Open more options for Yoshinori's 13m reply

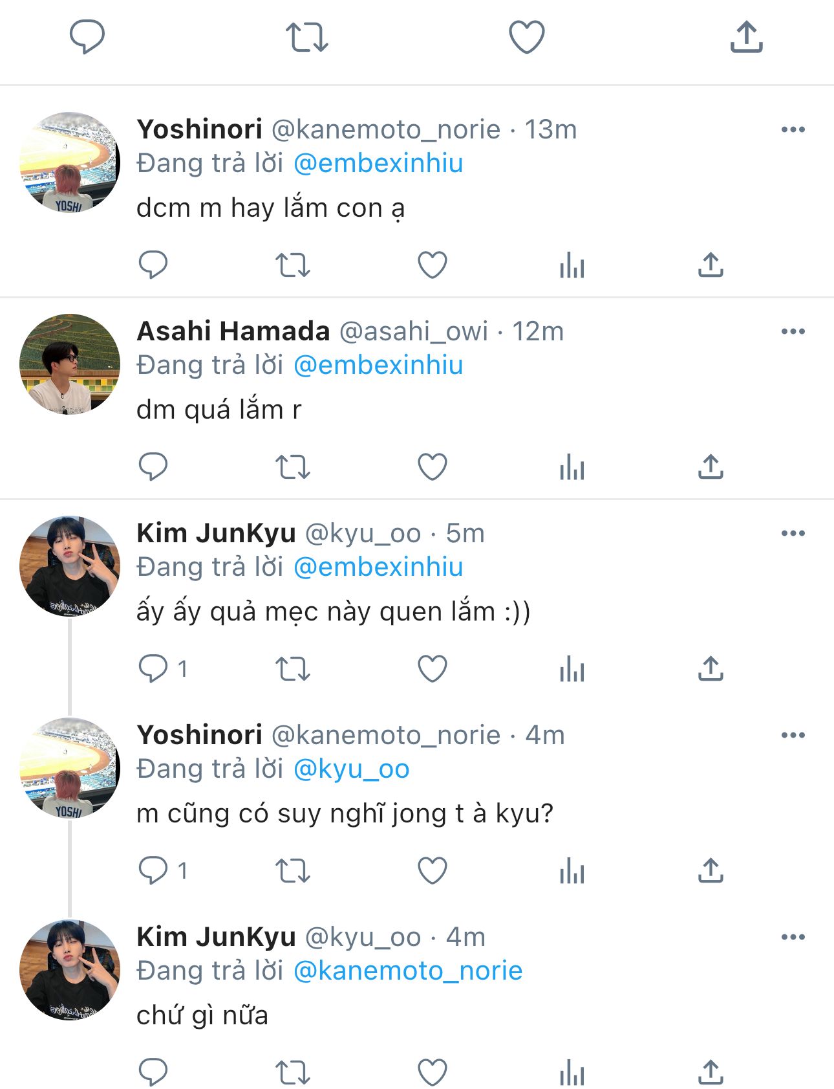click(x=793, y=130)
